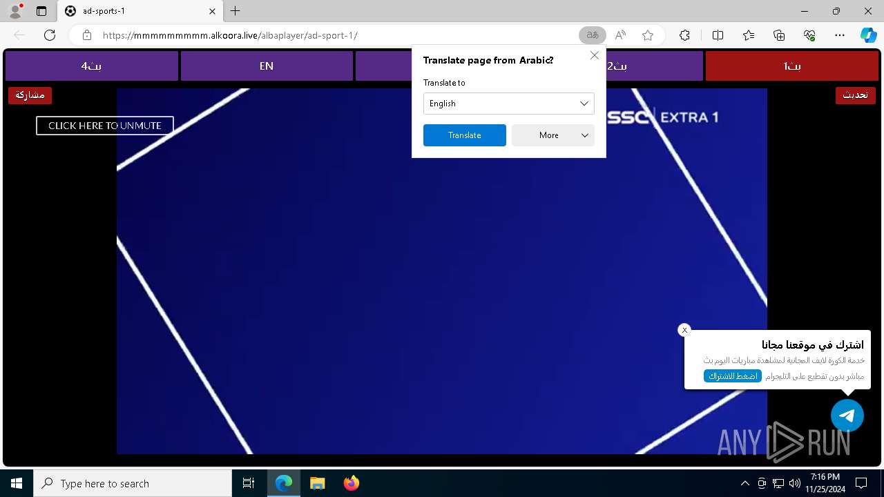Viewport: 884px width, 497px height.
Task: Open the tab actions menu icon
Action: 41,11
